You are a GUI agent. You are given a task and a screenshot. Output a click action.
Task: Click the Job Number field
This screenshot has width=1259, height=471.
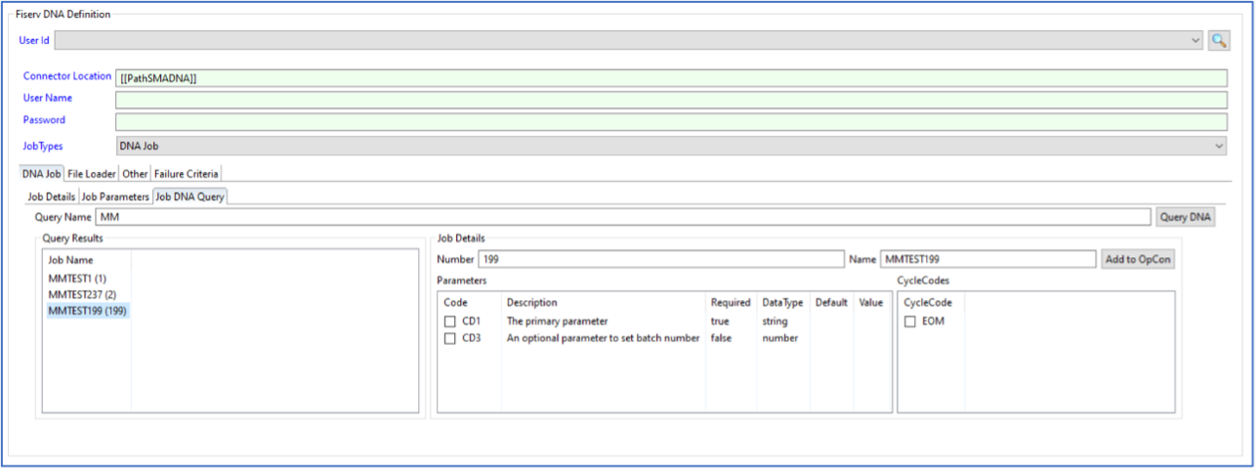(x=661, y=259)
